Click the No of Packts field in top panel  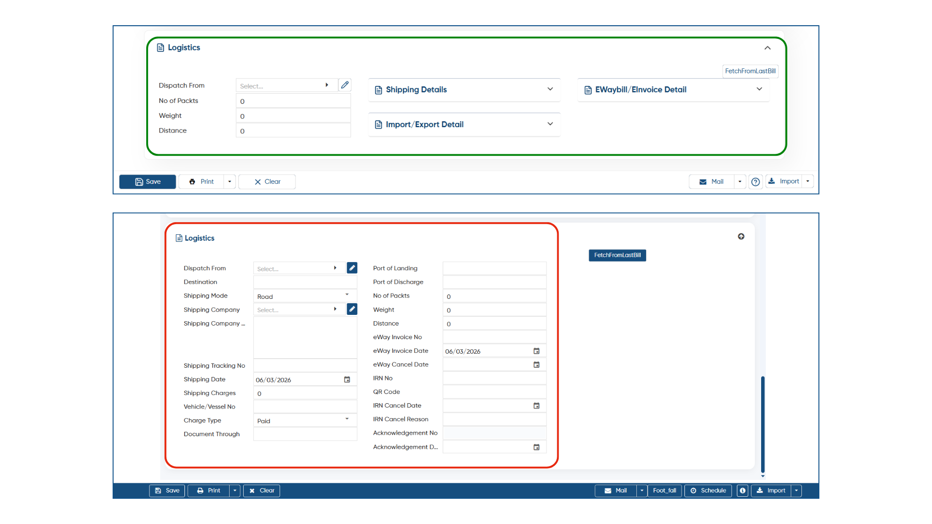coord(293,101)
